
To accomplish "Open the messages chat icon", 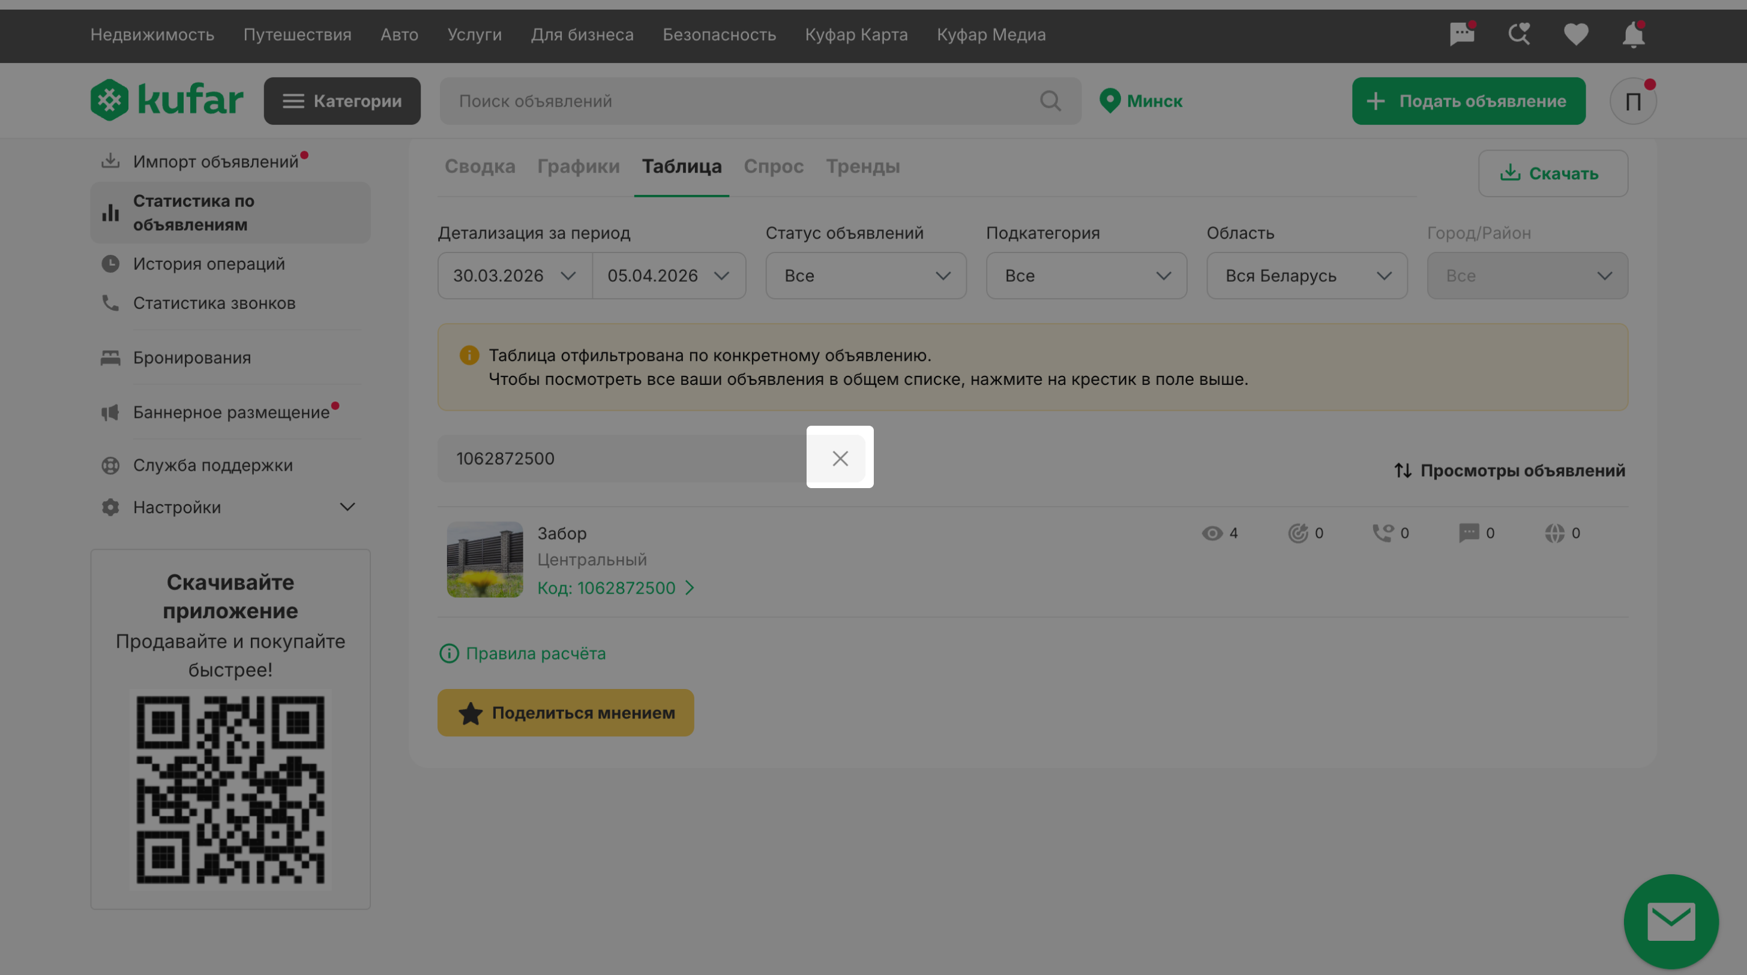I will pos(1461,34).
